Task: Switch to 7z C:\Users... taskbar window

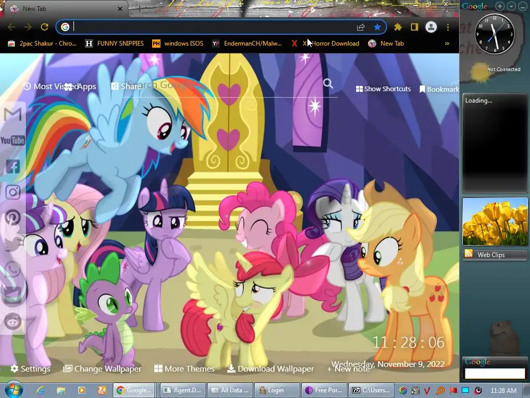Action: click(371, 390)
